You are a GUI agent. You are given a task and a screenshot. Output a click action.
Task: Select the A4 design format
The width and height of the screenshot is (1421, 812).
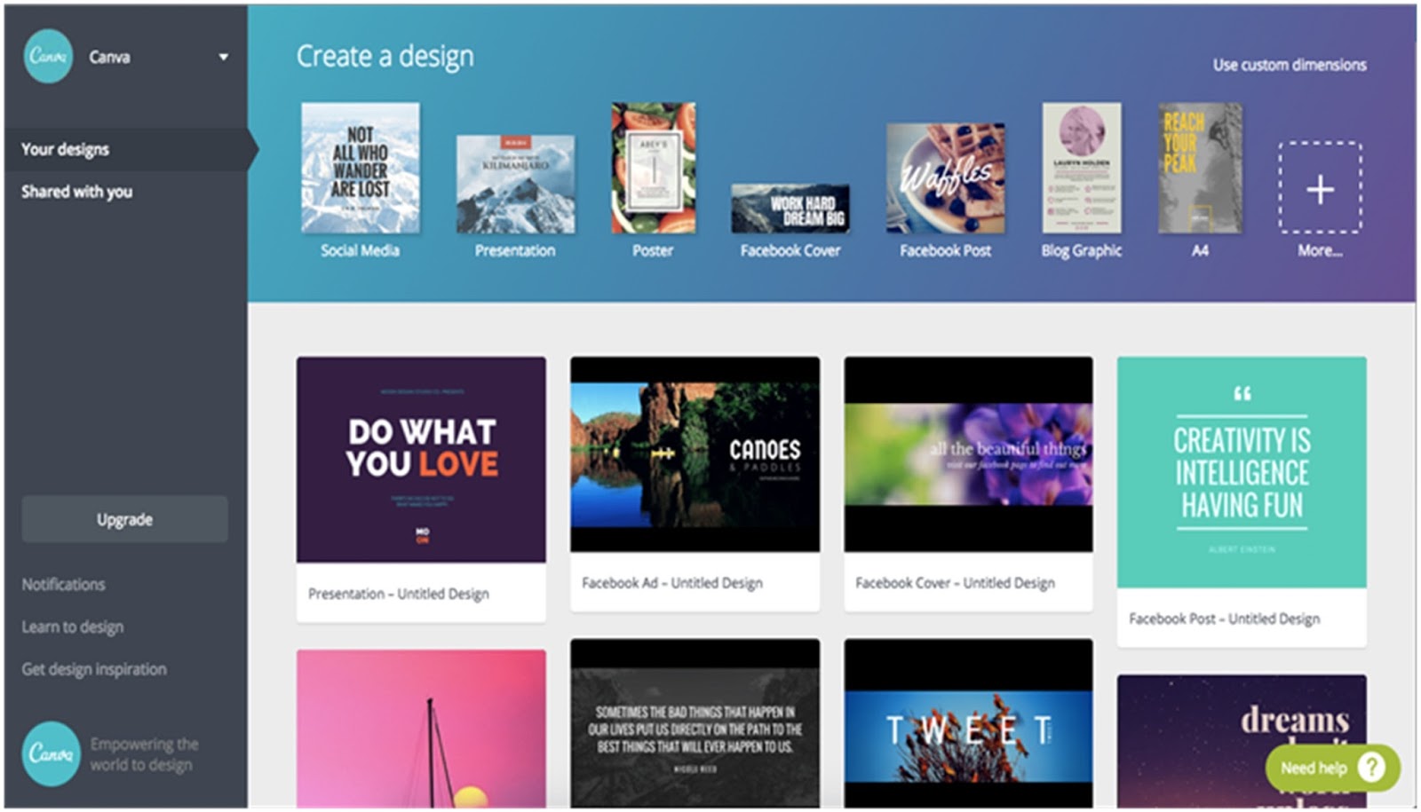[x=1199, y=169]
